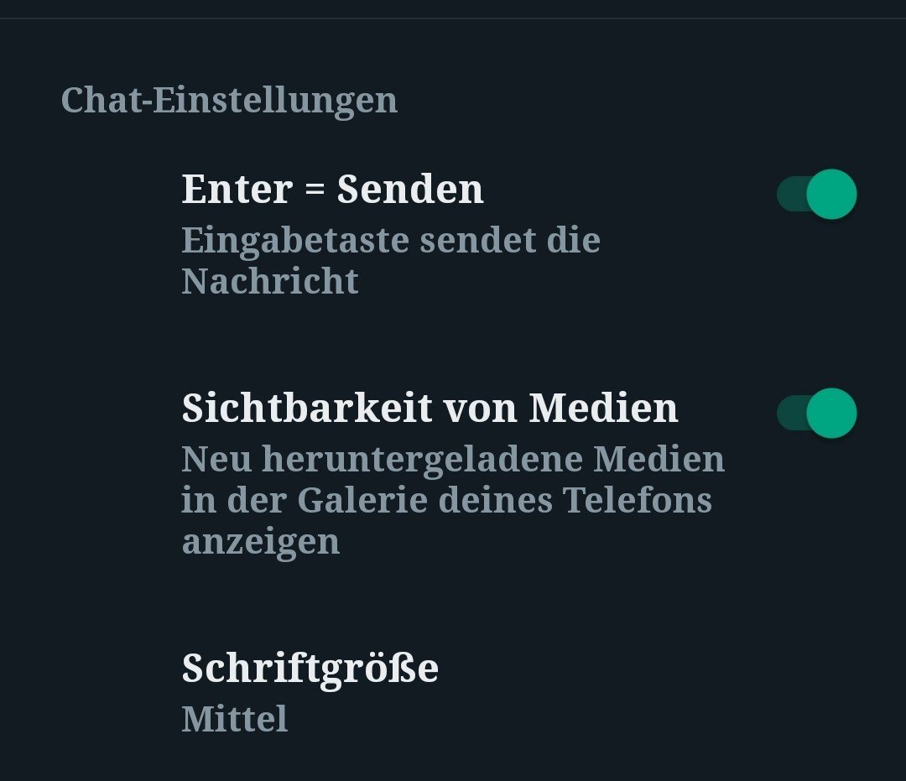The width and height of the screenshot is (906, 781).
Task: Tap the Mittel font size value
Action: pos(235,719)
